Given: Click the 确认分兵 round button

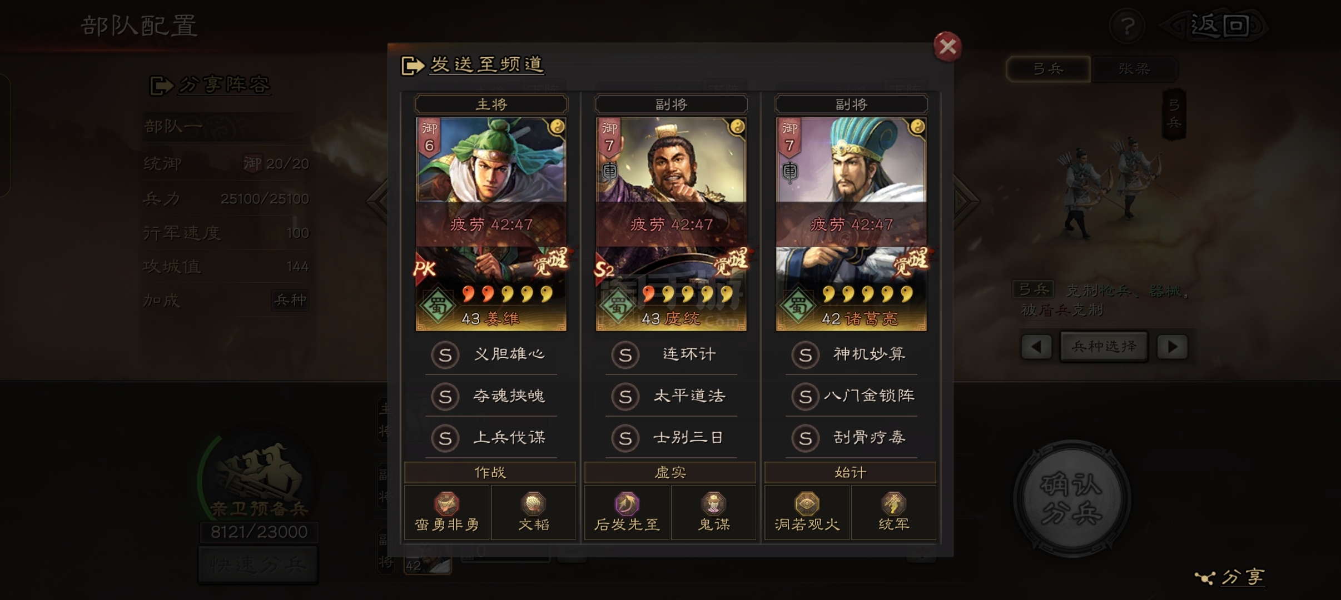Looking at the screenshot, I should click(x=1071, y=498).
